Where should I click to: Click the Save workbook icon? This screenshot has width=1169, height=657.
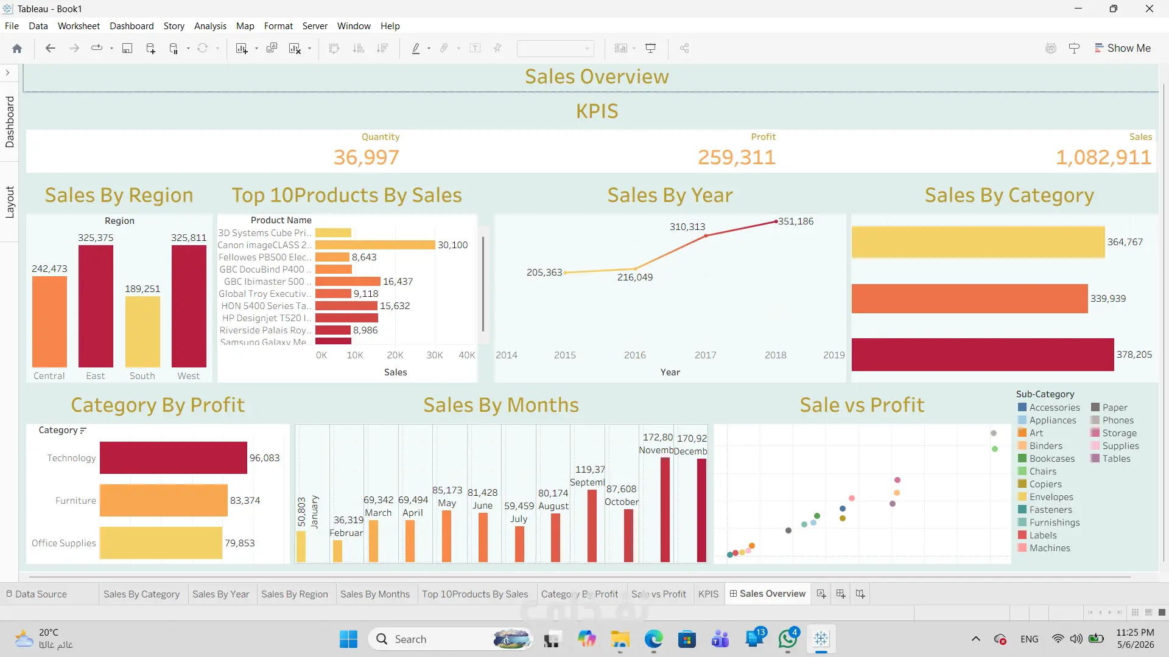coord(127,49)
